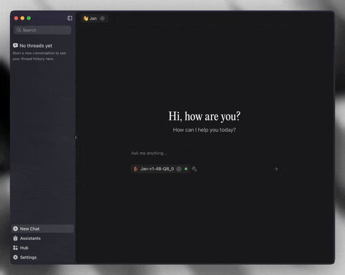This screenshot has width=345, height=275.
Task: Click the magnifying glass search icon
Action: point(19,30)
